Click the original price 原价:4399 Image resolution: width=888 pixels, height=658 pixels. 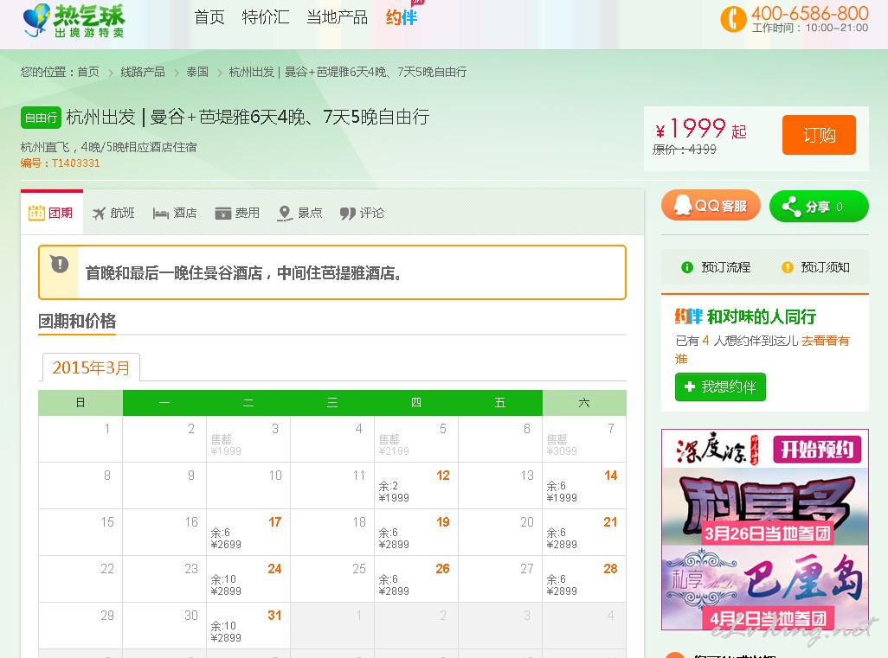click(x=684, y=150)
